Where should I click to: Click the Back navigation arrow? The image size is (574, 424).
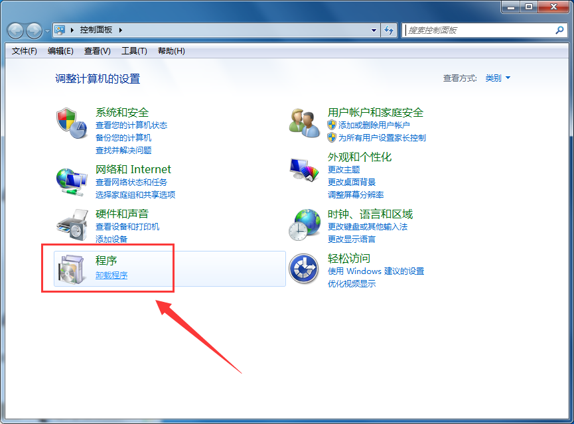pos(15,31)
